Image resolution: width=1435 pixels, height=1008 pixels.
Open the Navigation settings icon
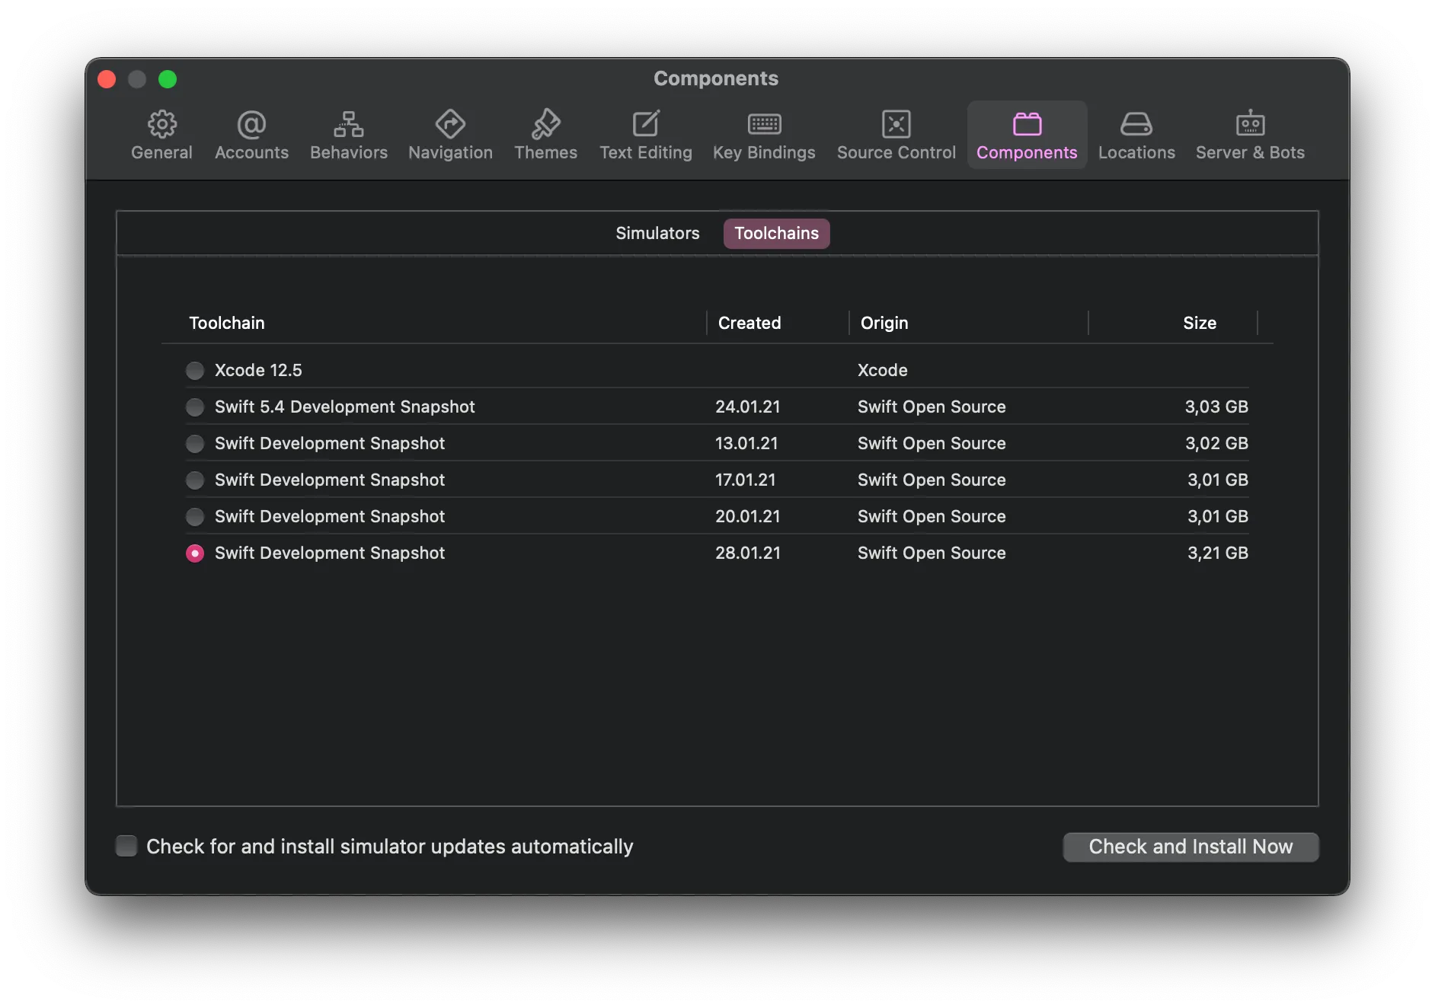pos(449,134)
